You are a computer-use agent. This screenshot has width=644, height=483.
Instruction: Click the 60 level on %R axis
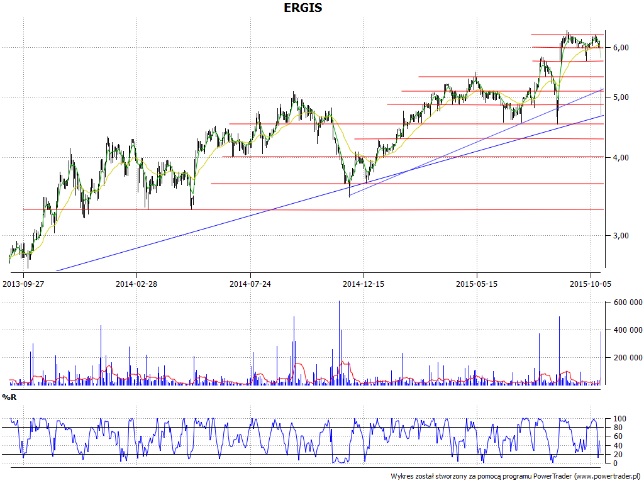618,436
